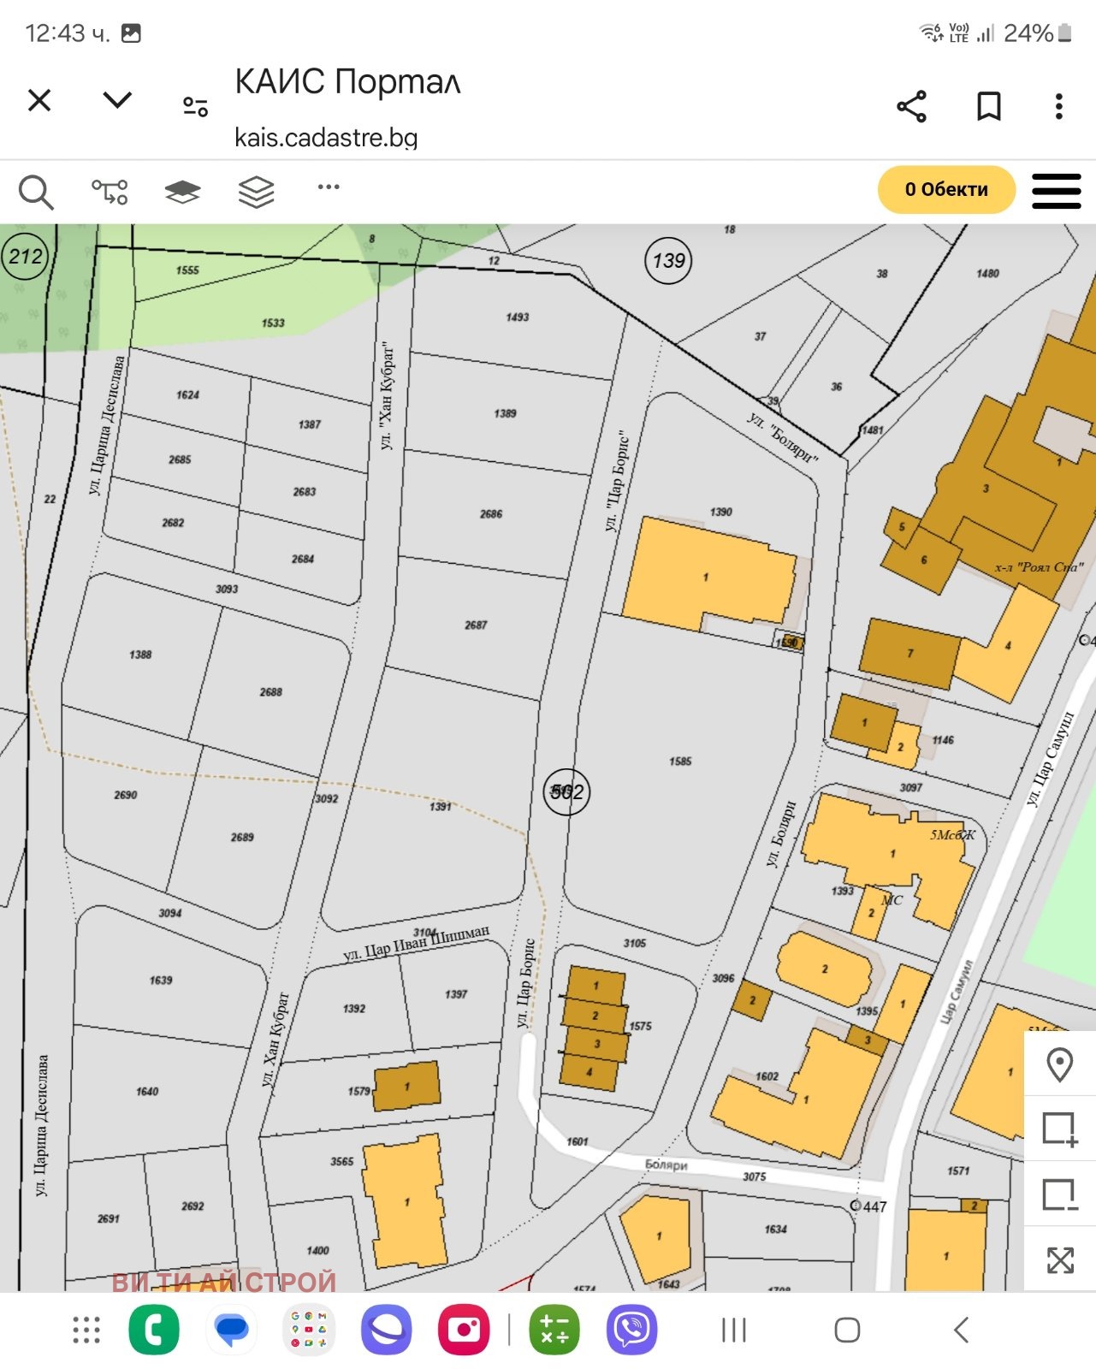Open the stacked layers list icon
Viewport: 1096px width, 1369px height.
tap(256, 192)
